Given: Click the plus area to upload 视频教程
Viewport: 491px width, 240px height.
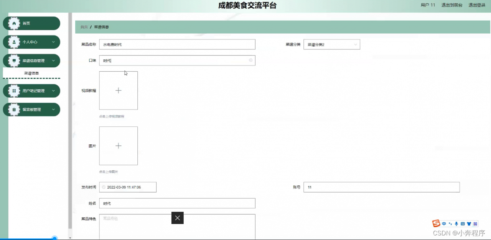Looking at the screenshot, I should point(118,90).
